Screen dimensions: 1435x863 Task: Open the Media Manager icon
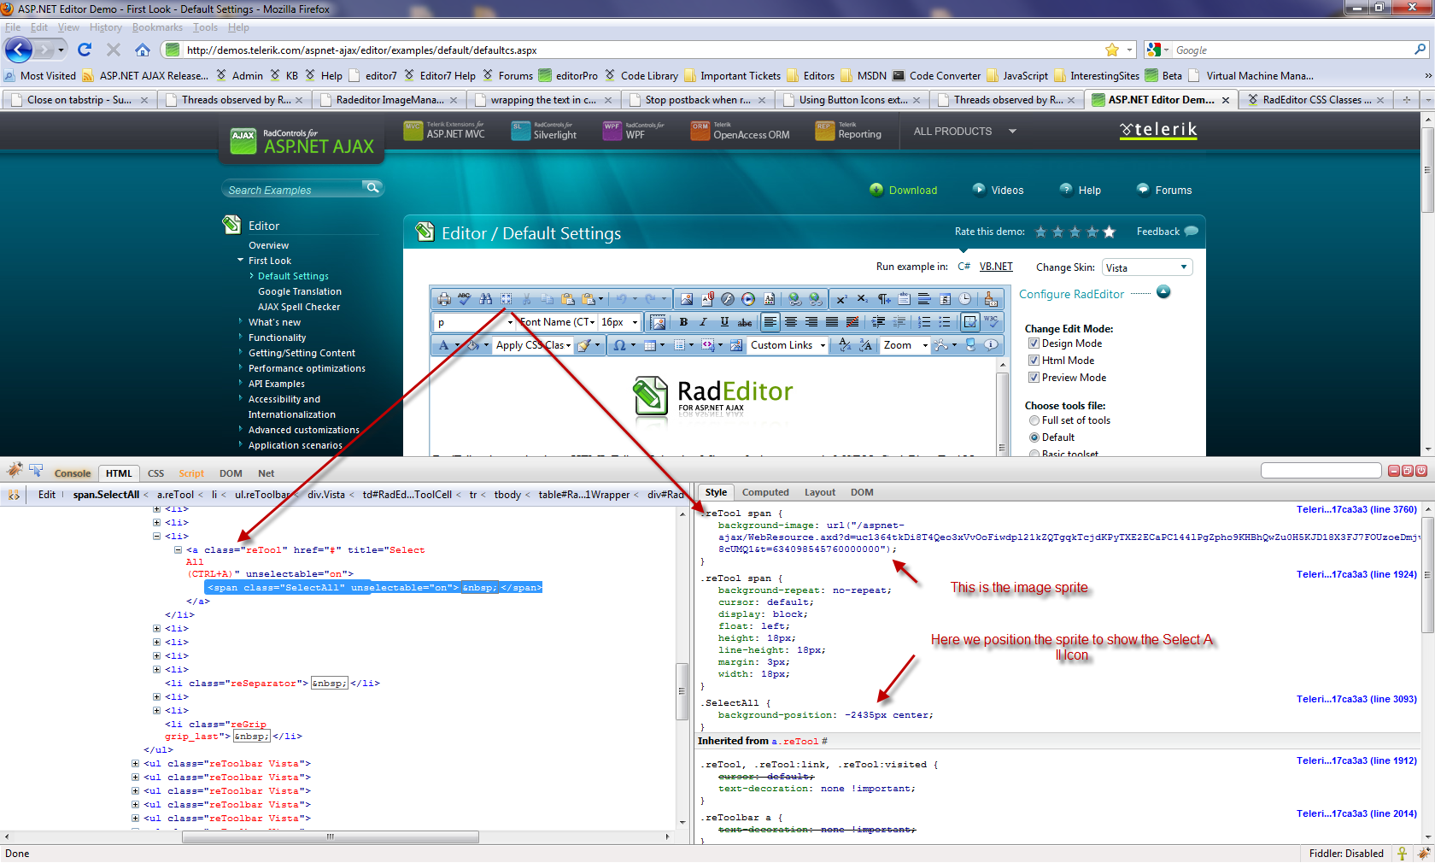click(748, 299)
